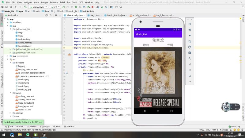This screenshot has height=138, width=245.
Task: Open the MainActivity run configuration dropdown
Action: (x=39, y=6)
